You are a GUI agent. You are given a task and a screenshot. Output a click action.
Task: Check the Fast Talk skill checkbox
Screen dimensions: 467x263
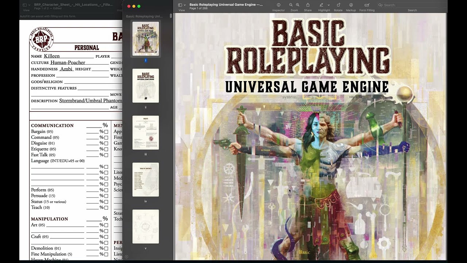pos(106,155)
